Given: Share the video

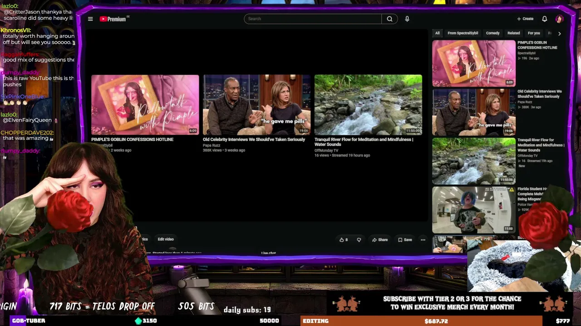Looking at the screenshot, I should click(380, 240).
